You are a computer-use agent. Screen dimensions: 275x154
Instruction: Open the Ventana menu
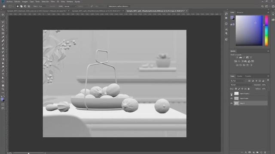pos(70,2)
